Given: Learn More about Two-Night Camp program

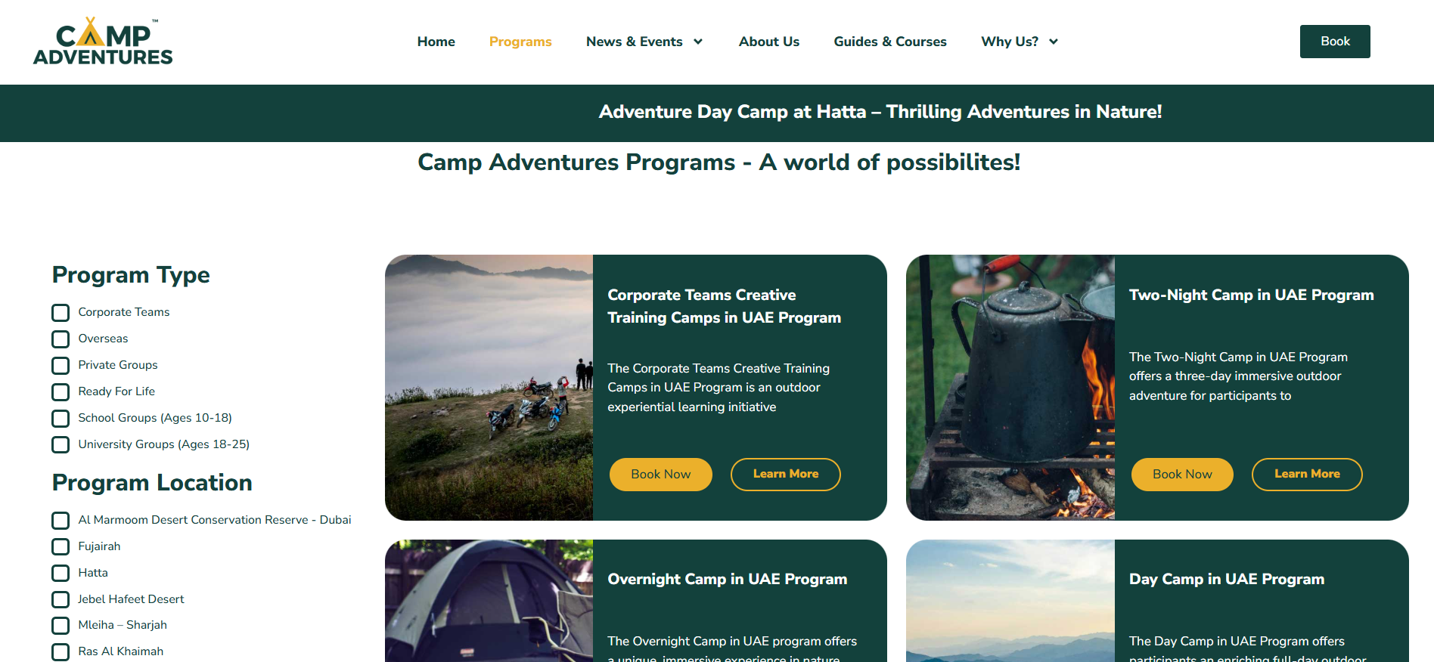Looking at the screenshot, I should point(1307,475).
